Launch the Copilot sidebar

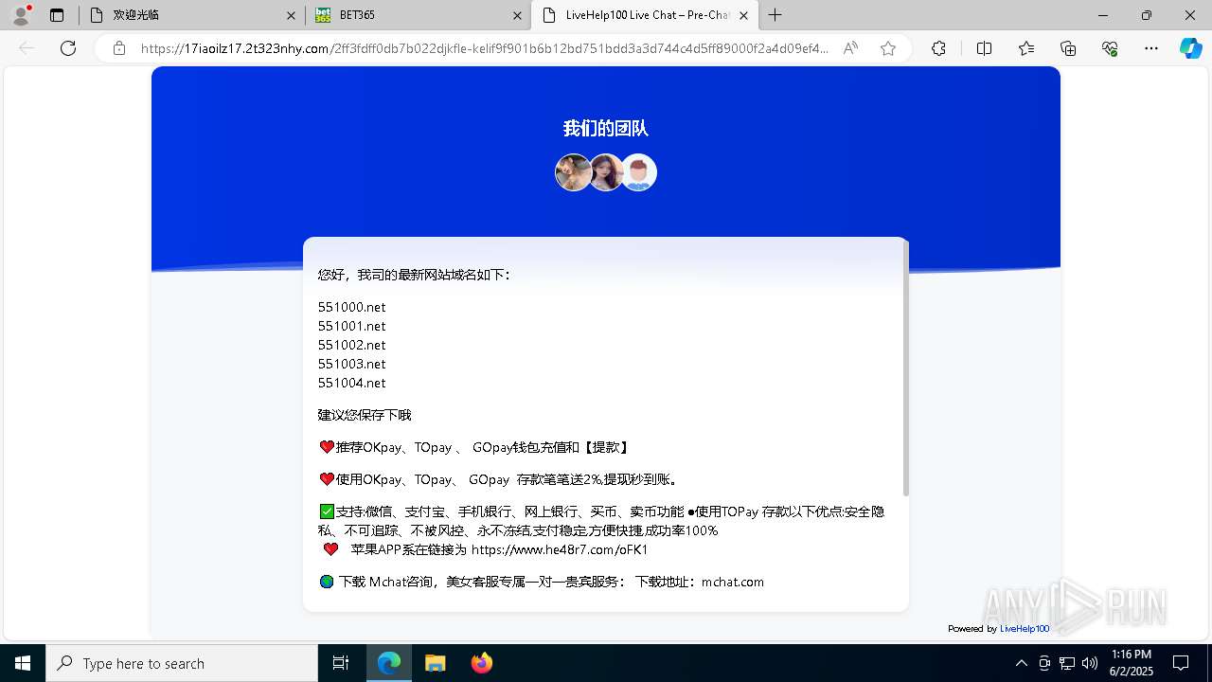1190,48
